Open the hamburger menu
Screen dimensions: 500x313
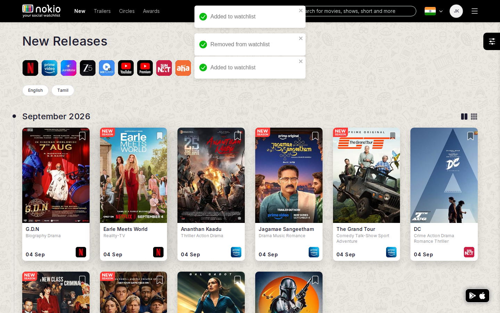coord(475,11)
